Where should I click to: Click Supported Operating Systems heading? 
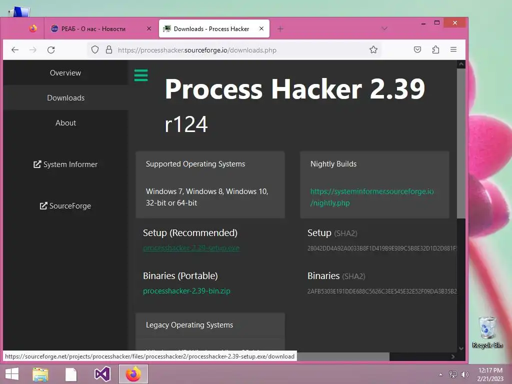click(x=195, y=164)
